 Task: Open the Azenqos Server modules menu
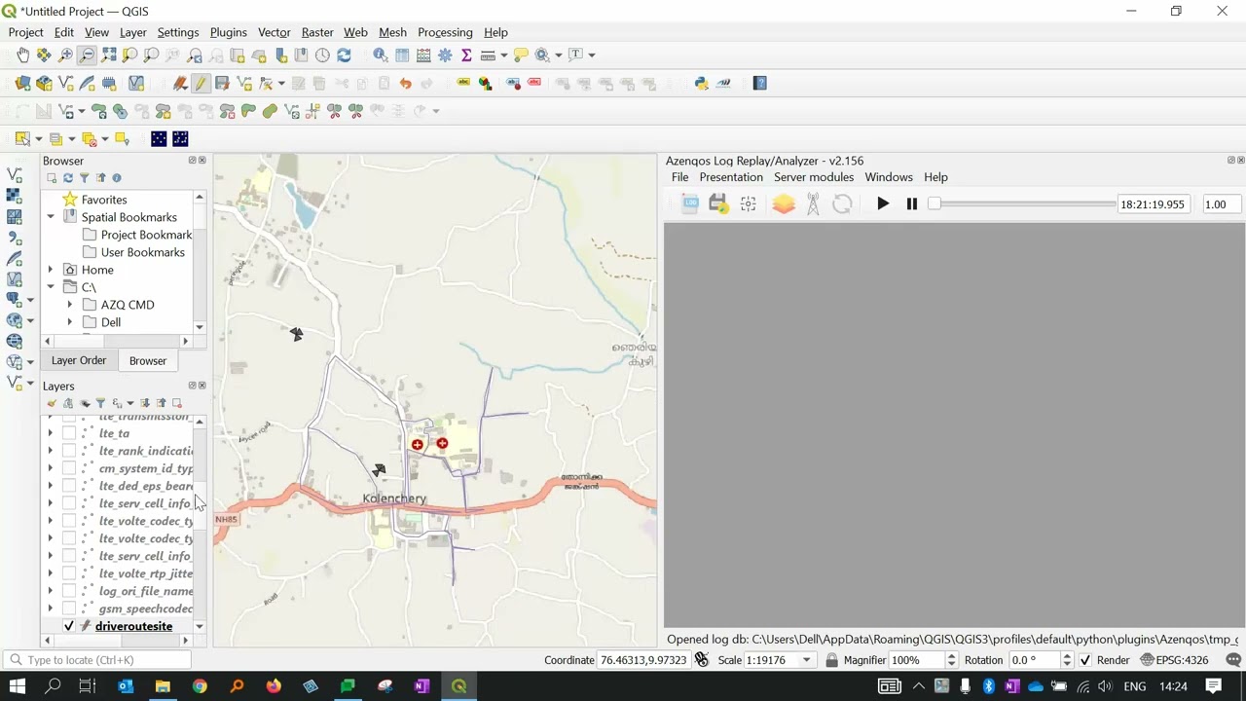(814, 177)
